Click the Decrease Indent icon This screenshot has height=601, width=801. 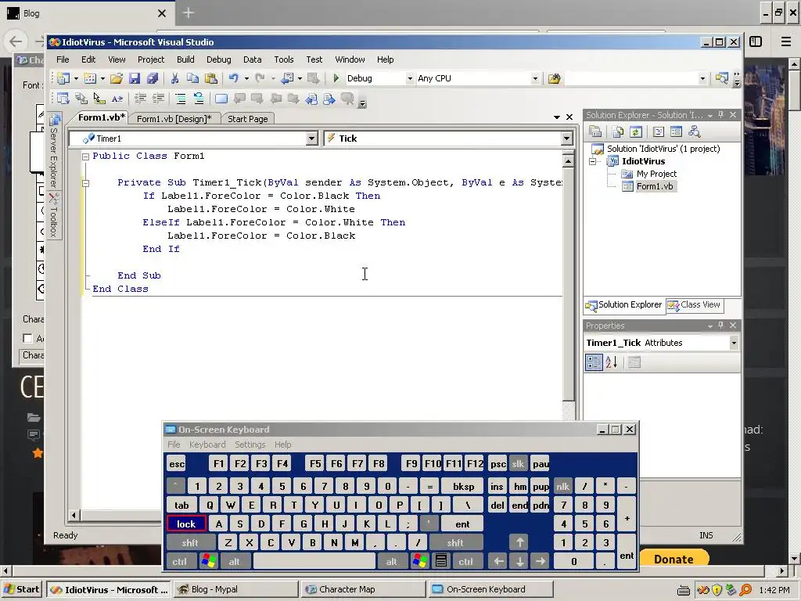[x=140, y=99]
